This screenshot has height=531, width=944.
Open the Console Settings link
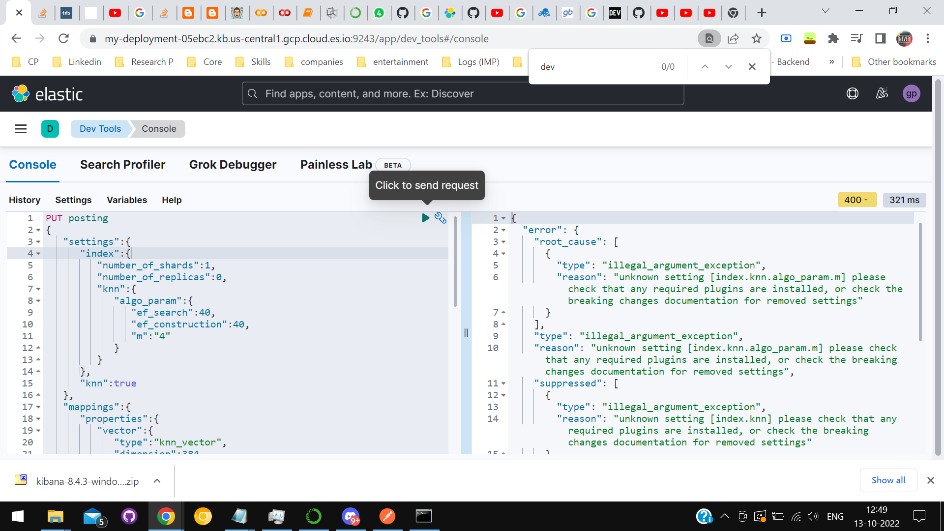click(73, 200)
